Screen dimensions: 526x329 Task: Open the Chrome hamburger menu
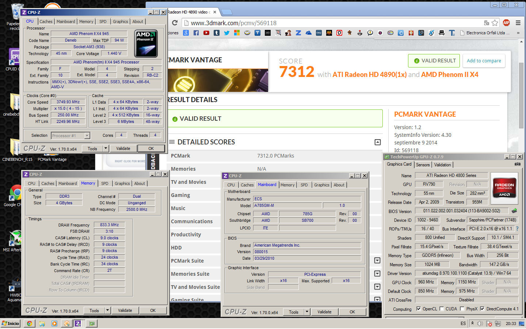[518, 23]
